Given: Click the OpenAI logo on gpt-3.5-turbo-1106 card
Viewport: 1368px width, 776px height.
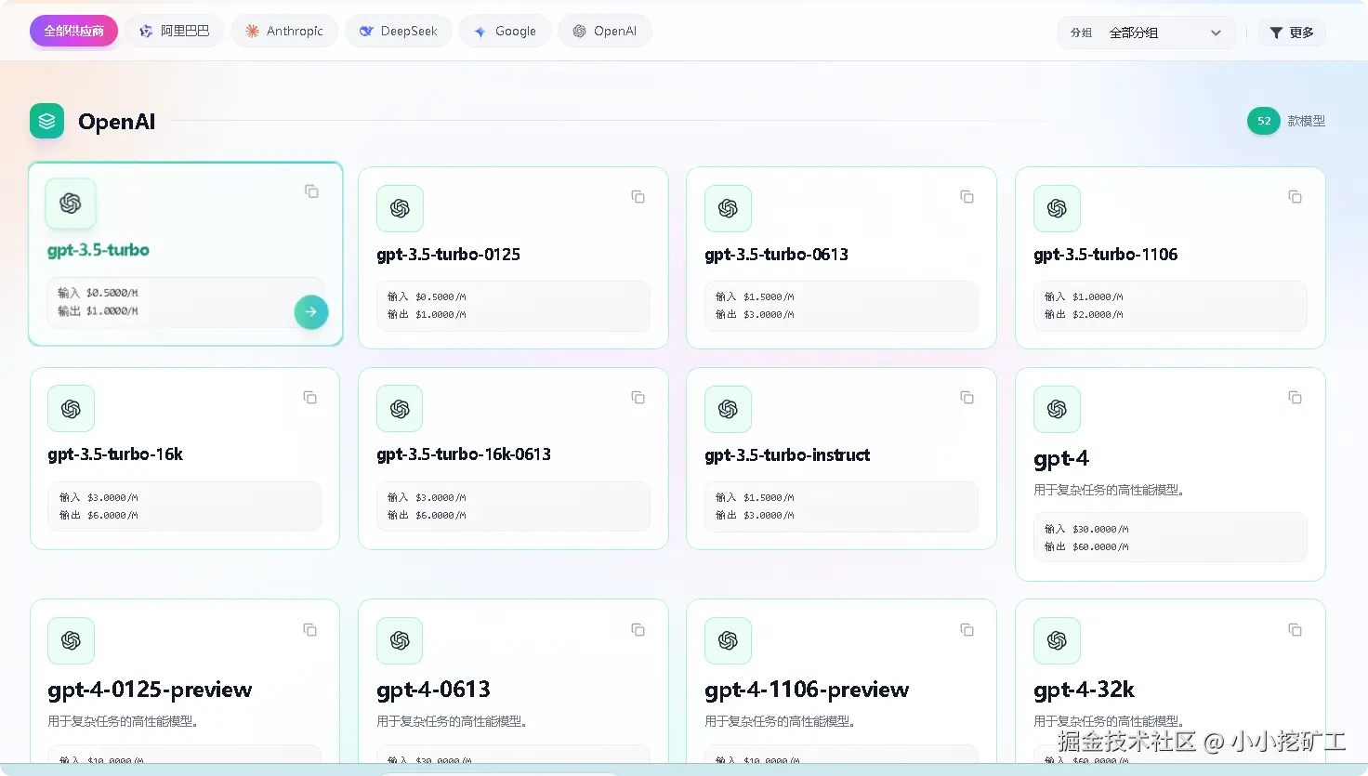Looking at the screenshot, I should point(1057,208).
